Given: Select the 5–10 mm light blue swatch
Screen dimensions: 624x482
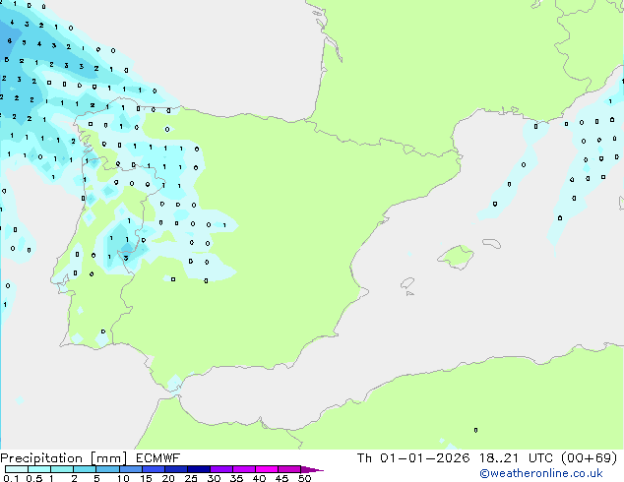Looking at the screenshot, I should click(x=107, y=469).
